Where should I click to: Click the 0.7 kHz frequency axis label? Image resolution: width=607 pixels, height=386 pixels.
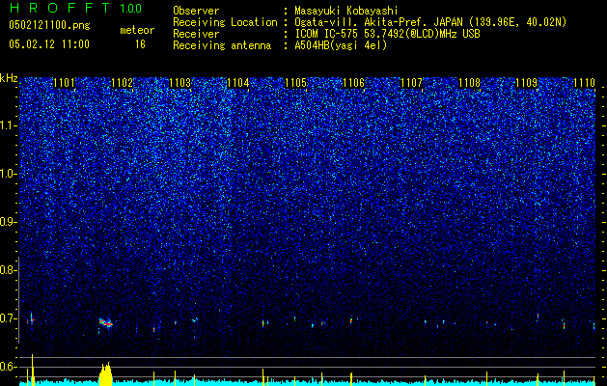click(x=8, y=318)
